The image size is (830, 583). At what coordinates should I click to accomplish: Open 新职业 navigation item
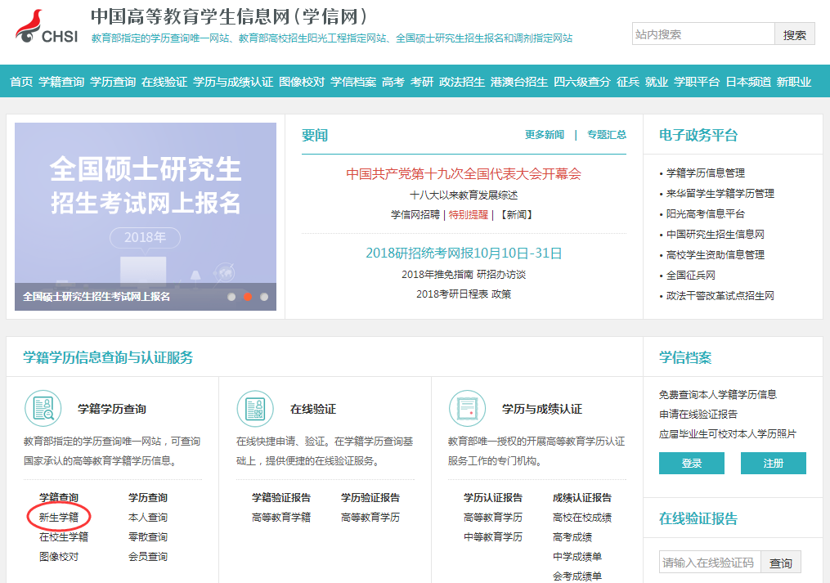click(x=794, y=82)
